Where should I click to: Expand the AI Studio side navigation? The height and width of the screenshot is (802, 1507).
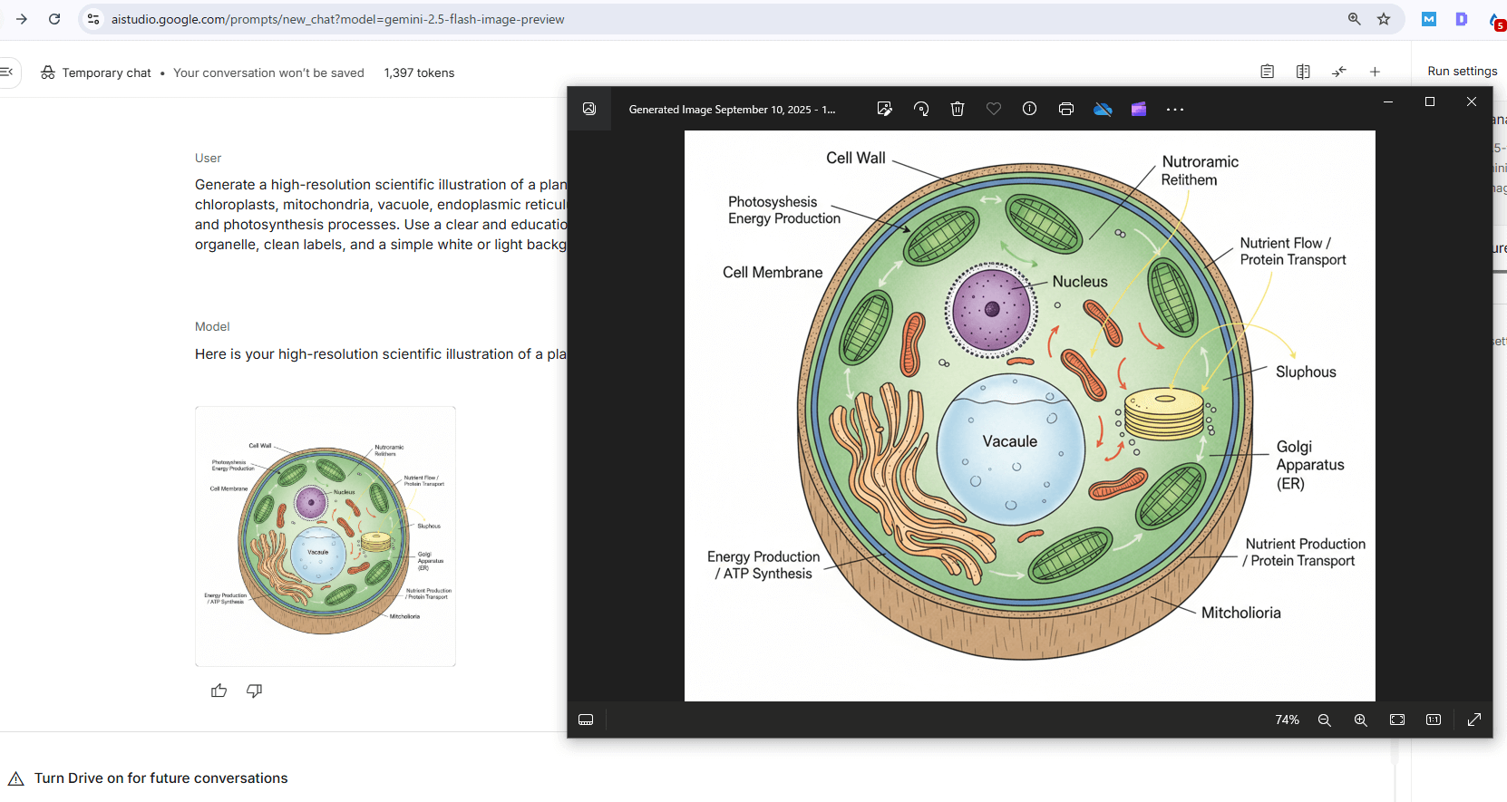[x=7, y=72]
